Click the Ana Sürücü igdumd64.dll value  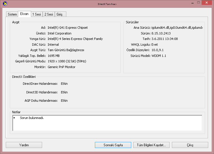[x=177, y=28]
